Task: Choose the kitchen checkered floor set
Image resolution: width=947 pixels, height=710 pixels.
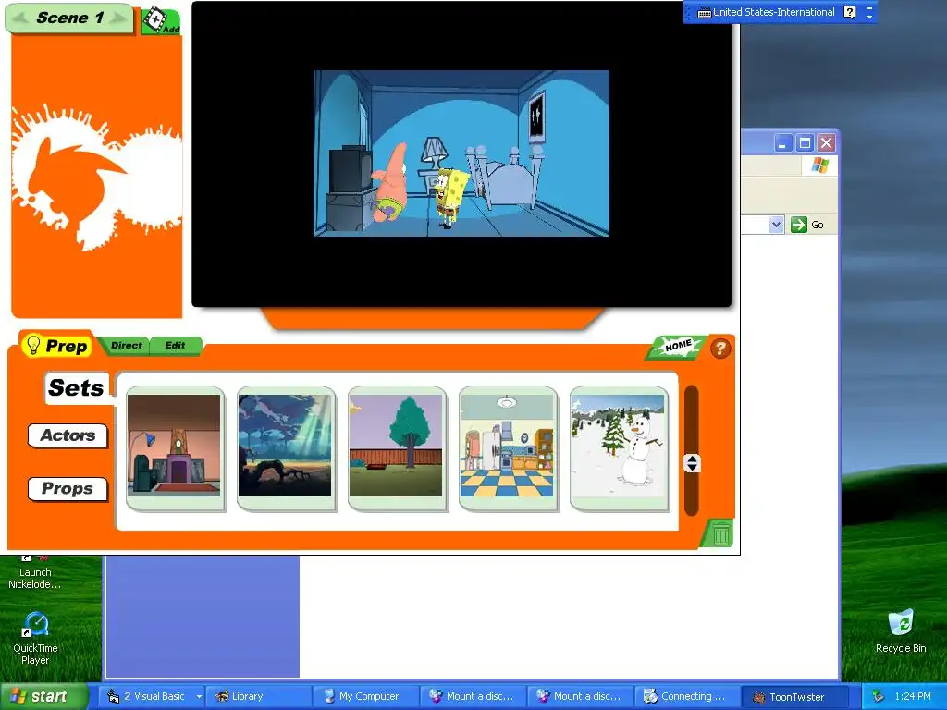Action: coord(508,448)
